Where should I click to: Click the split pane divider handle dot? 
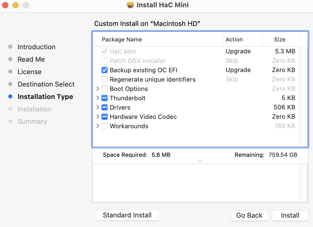point(200,161)
